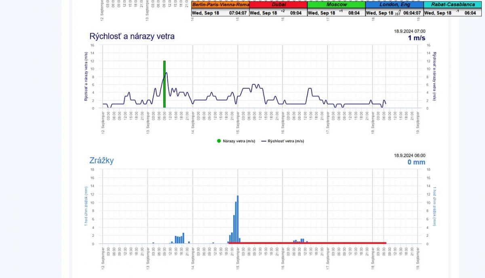Click the green Nárazy vetra legend dot

point(219,141)
